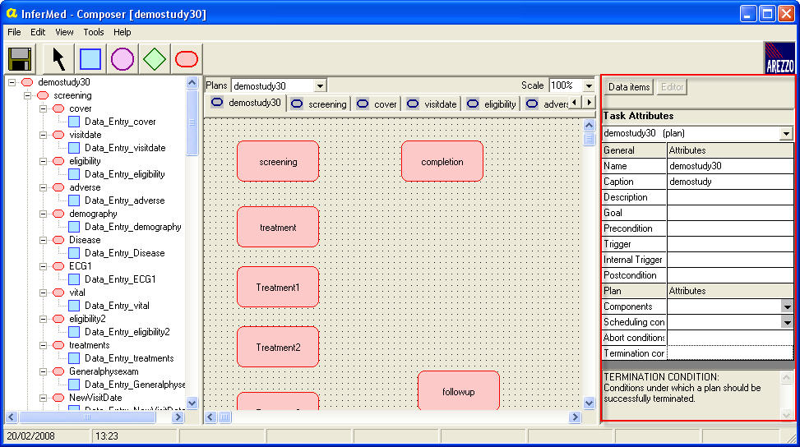Open the Task Attributes demostudy30 (plan) dropdown
Image resolution: width=800 pixels, height=447 pixels.
pyautogui.click(x=786, y=134)
